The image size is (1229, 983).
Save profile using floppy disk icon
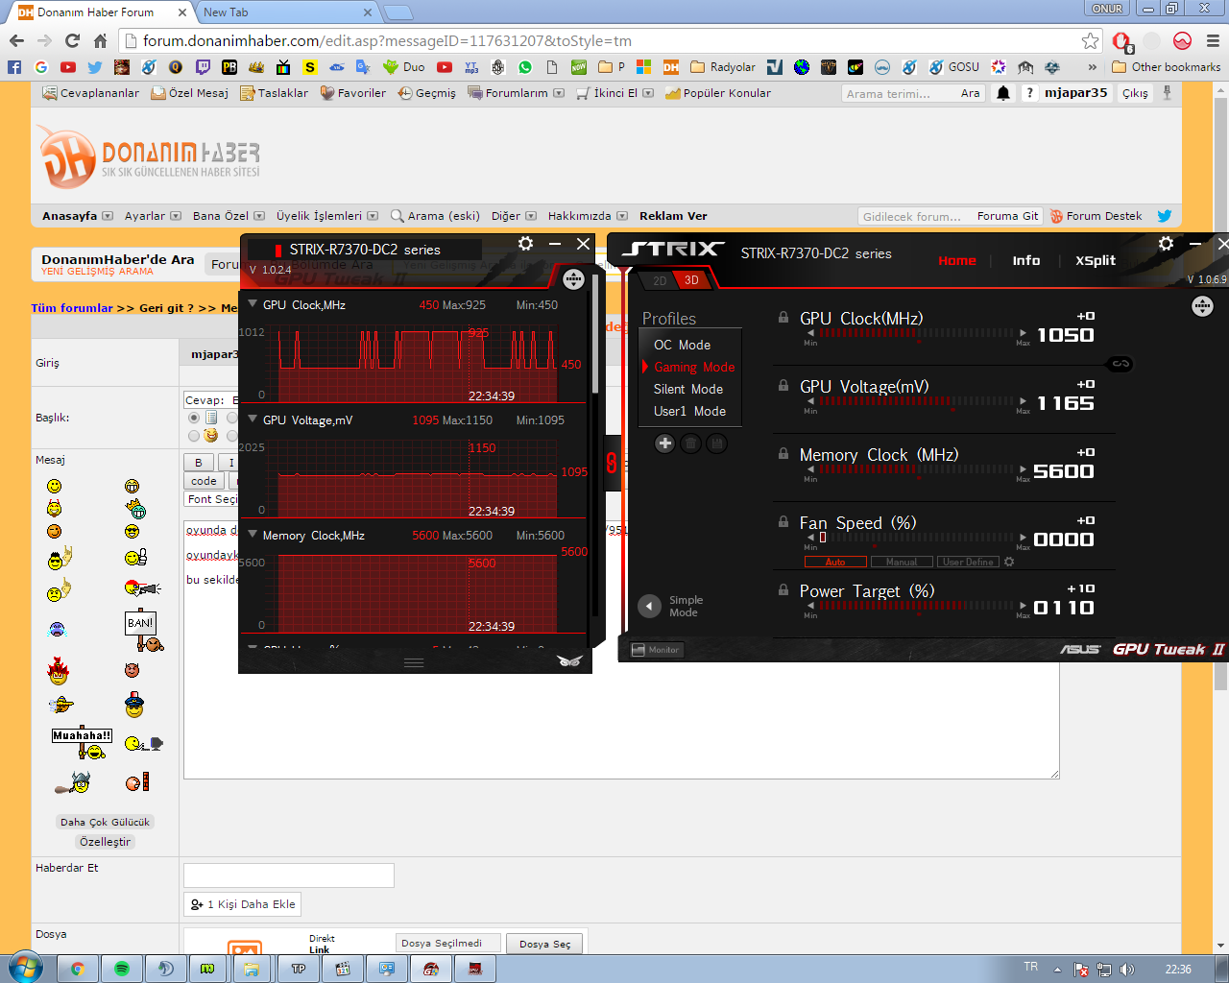[x=716, y=444]
